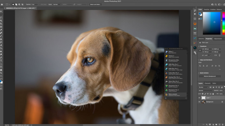Open the Style dropdown set to Normal

click(x=57, y=4)
